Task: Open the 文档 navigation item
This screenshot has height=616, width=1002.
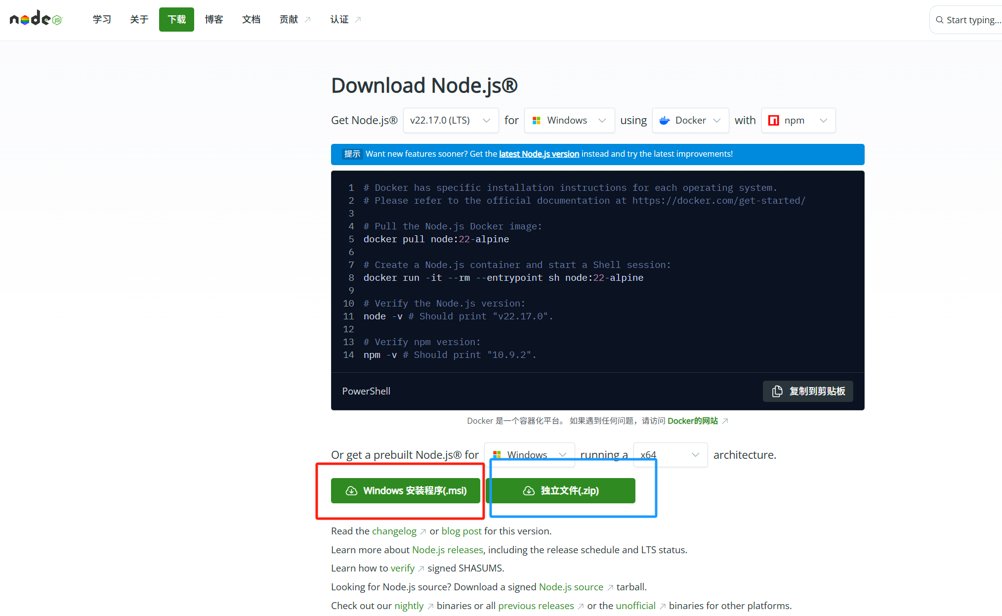Action: coord(251,19)
